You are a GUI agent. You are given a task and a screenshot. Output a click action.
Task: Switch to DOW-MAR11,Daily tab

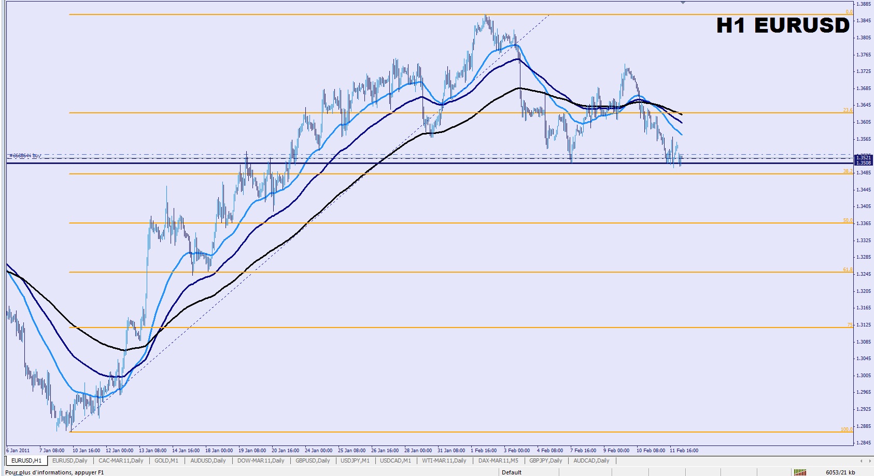[x=261, y=460]
